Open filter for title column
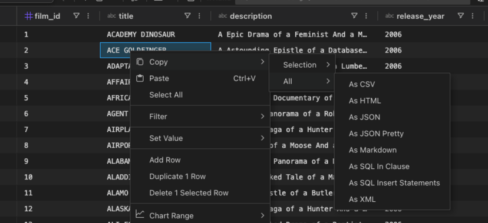Image resolution: width=488 pixels, height=223 pixels. click(x=187, y=16)
